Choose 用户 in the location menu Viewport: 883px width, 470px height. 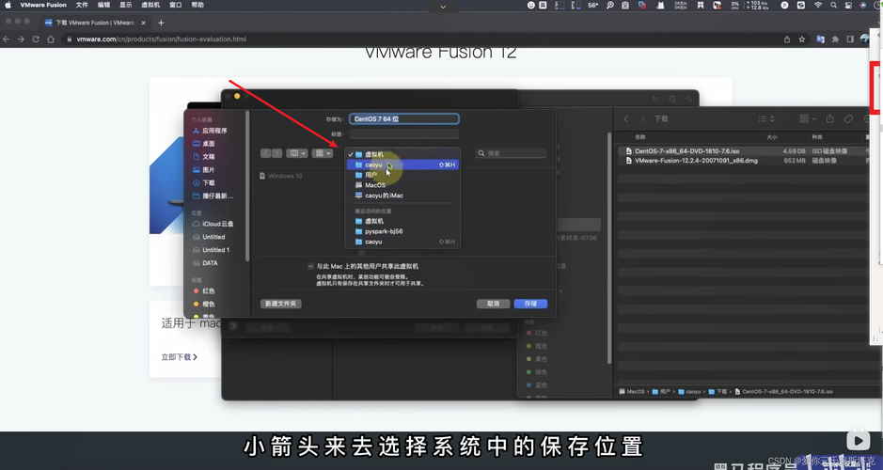402,175
